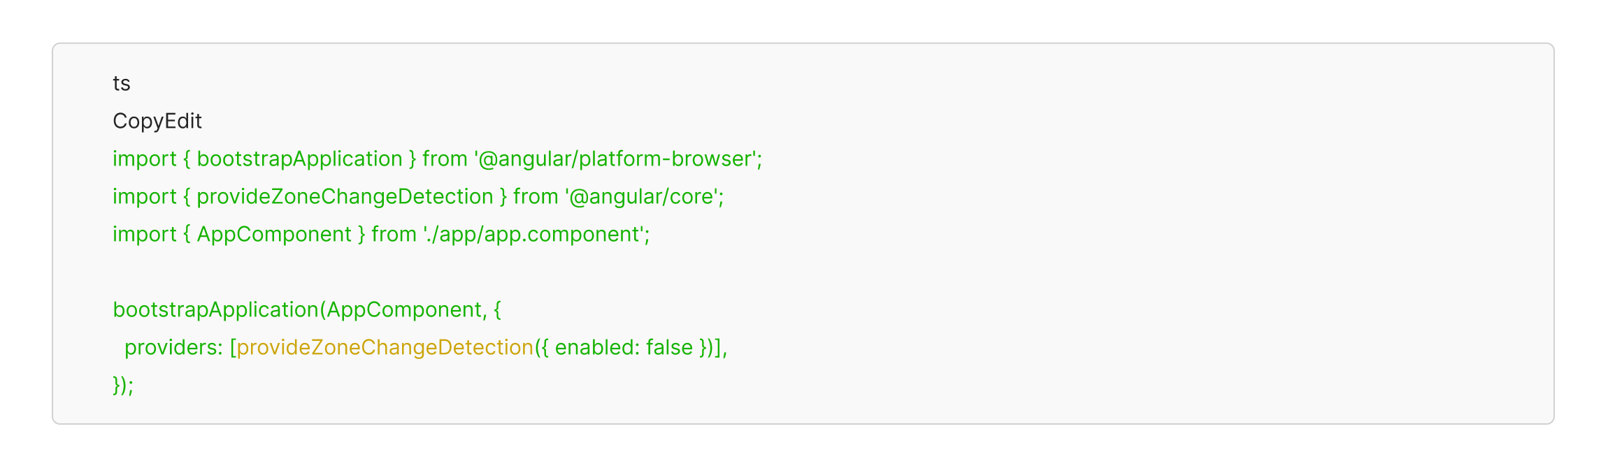Click the import keyword on the AppComponent line

145,235
